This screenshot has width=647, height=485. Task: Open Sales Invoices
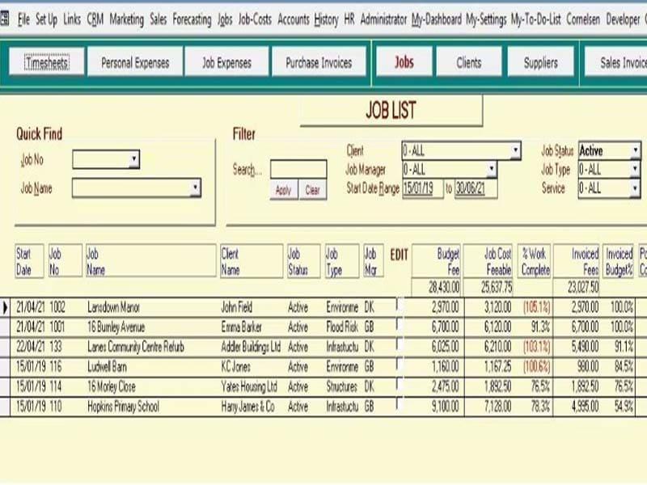[x=616, y=62]
